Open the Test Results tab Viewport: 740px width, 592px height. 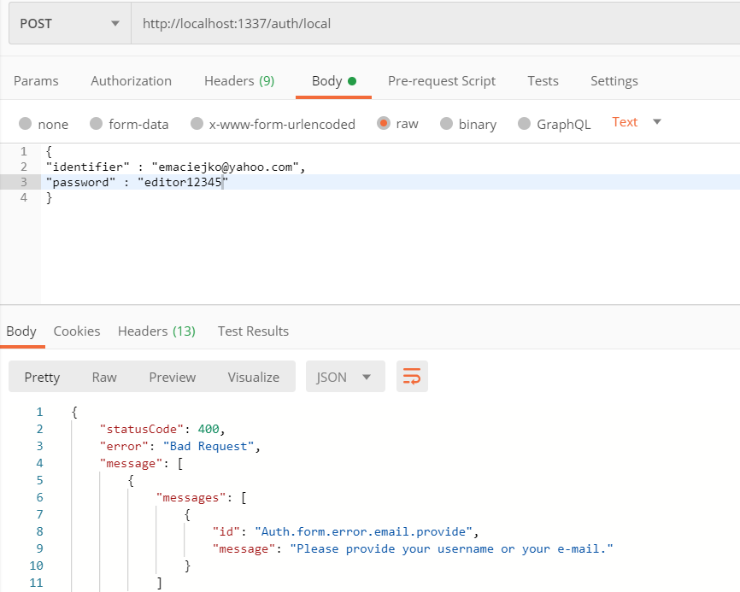pos(253,331)
